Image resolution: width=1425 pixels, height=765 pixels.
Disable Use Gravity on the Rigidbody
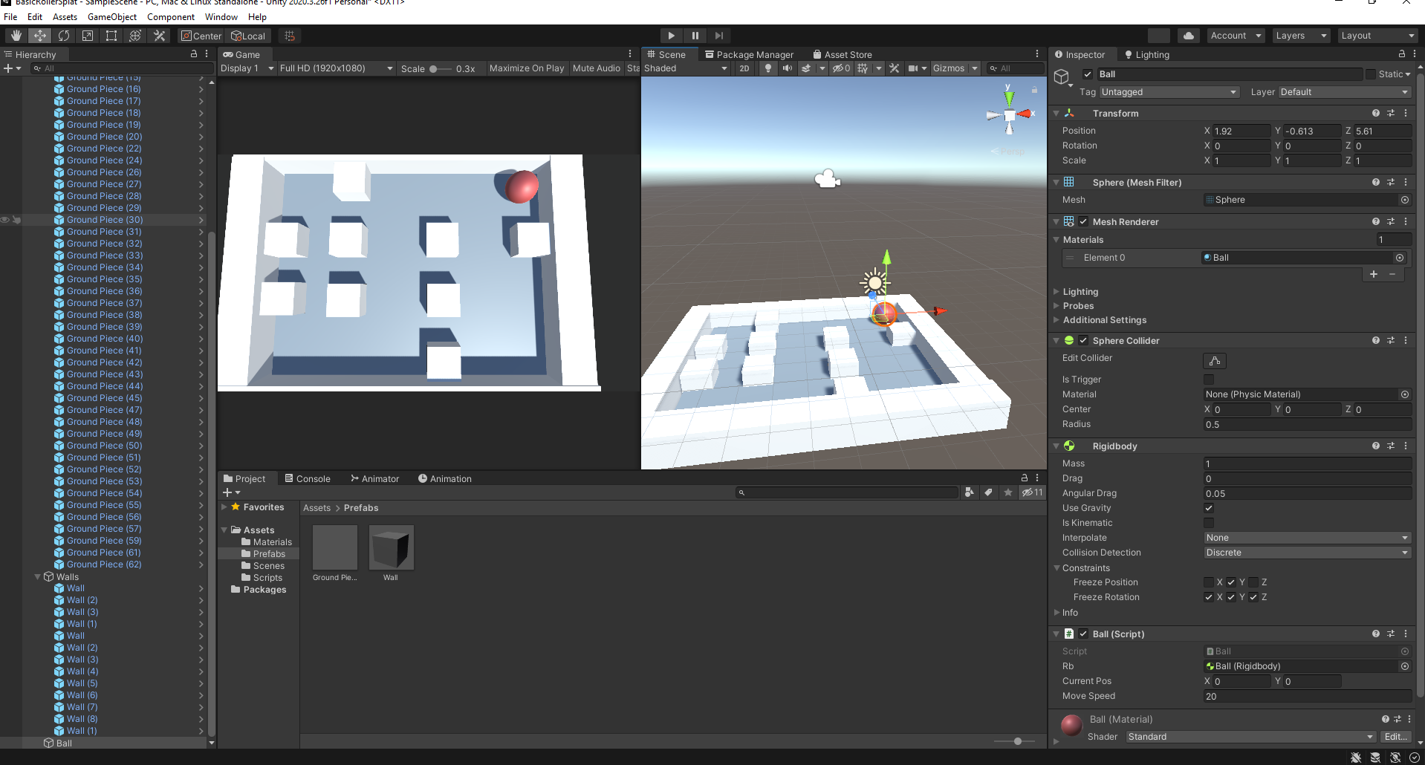click(x=1209, y=508)
